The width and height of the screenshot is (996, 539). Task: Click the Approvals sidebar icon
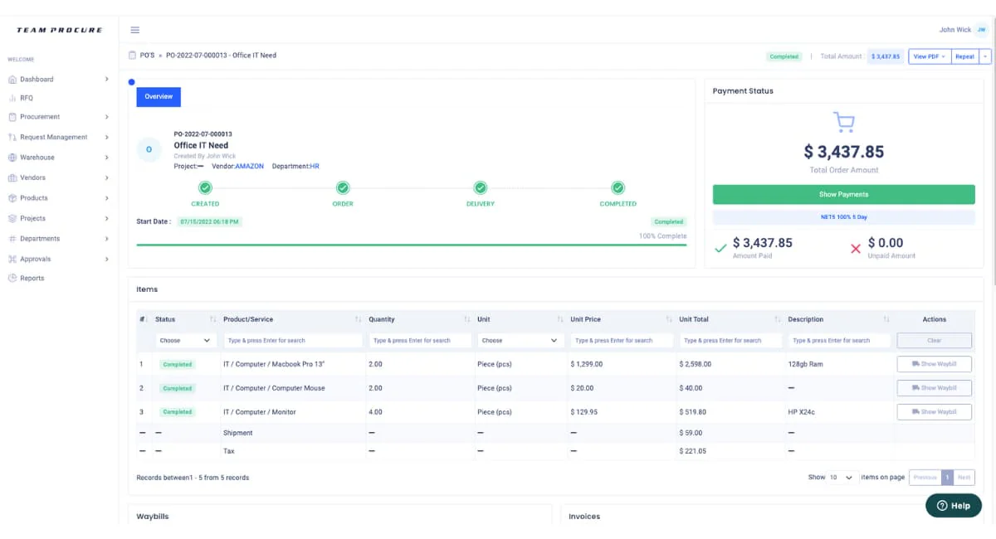pos(12,259)
